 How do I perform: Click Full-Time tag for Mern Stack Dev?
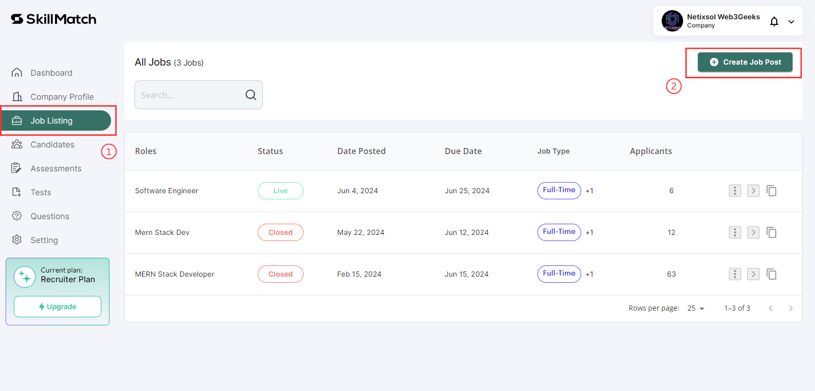(x=559, y=232)
